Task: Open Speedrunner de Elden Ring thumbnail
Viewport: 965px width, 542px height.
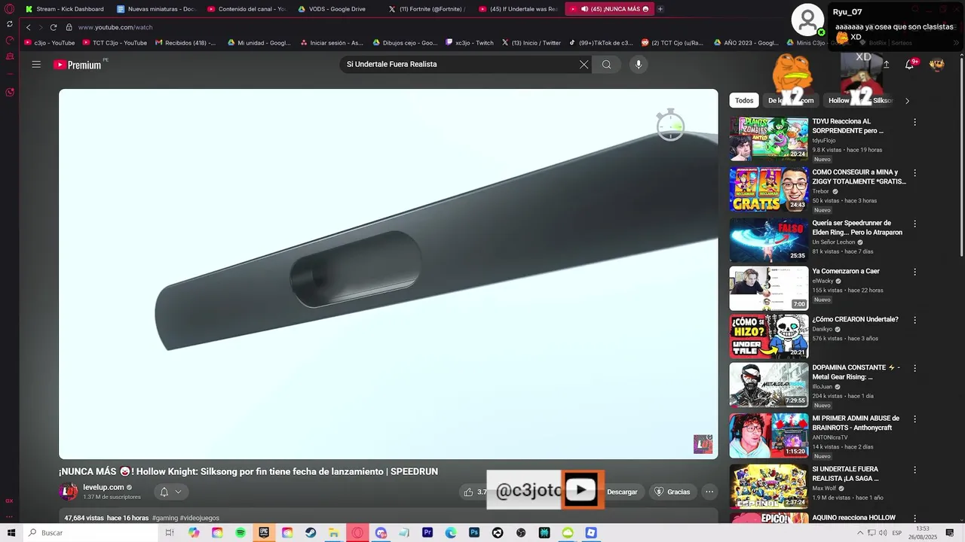Action: coord(768,239)
